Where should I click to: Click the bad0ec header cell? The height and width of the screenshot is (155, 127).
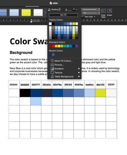coord(90,85)
